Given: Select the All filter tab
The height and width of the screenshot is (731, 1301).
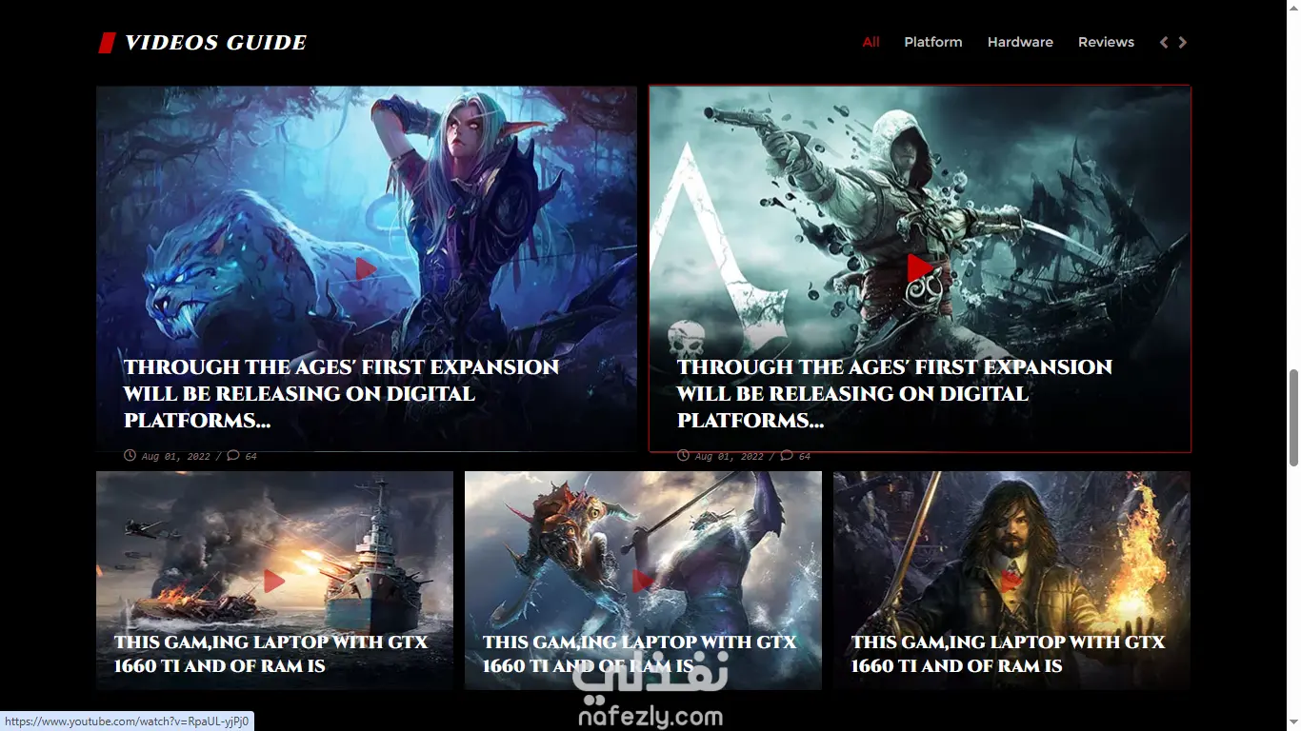Looking at the screenshot, I should point(871,42).
